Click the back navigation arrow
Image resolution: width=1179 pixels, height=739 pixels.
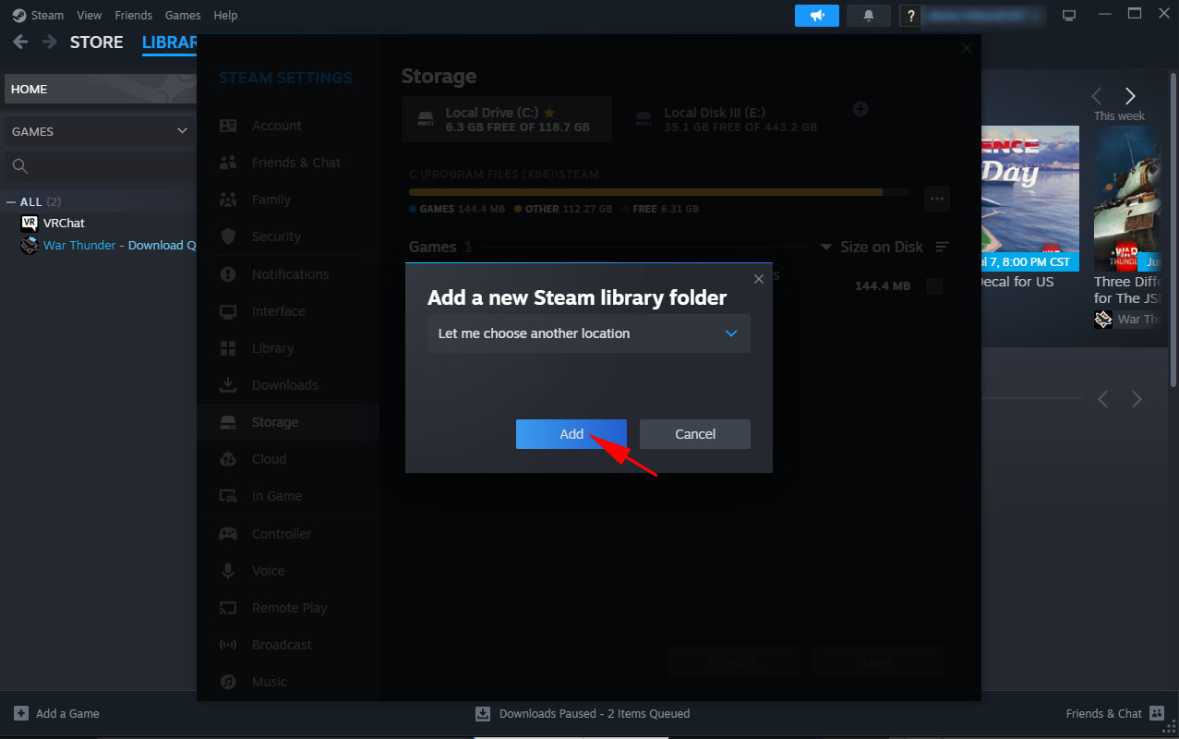click(20, 42)
